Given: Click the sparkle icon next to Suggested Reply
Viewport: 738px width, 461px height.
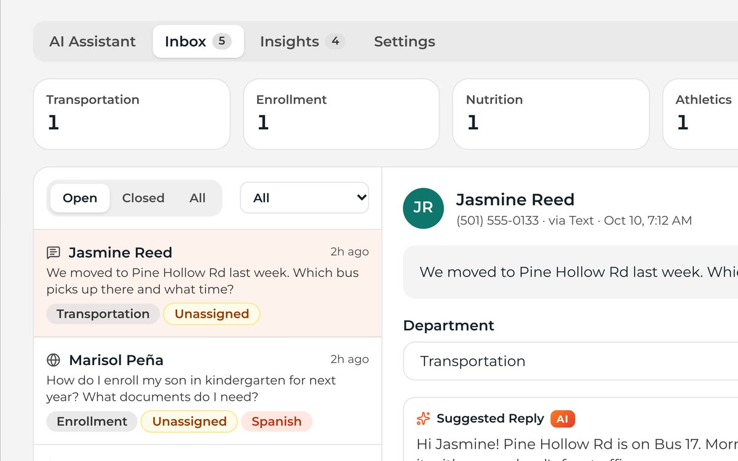Looking at the screenshot, I should pos(423,419).
